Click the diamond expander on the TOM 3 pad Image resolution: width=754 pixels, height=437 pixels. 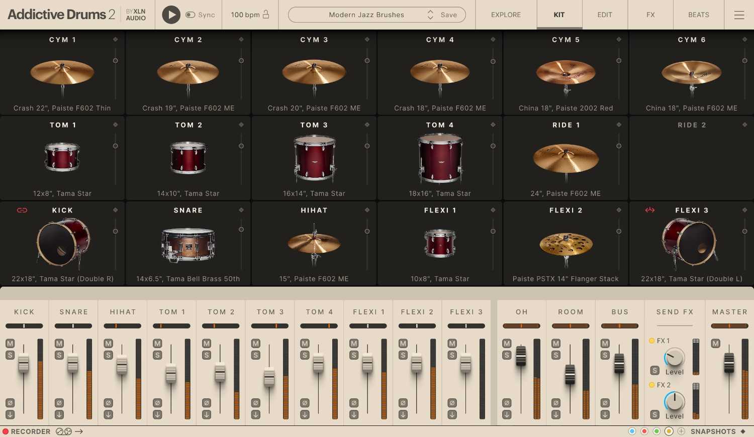pos(367,125)
